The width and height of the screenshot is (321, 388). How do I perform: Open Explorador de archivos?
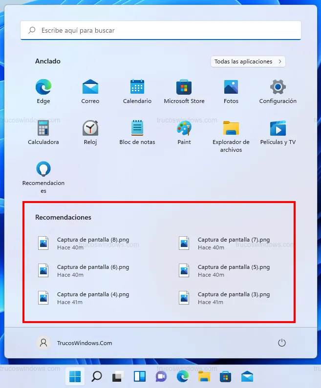tap(231, 129)
